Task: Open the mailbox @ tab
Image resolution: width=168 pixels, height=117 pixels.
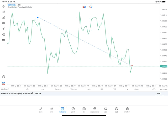Action: (x=95, y=110)
